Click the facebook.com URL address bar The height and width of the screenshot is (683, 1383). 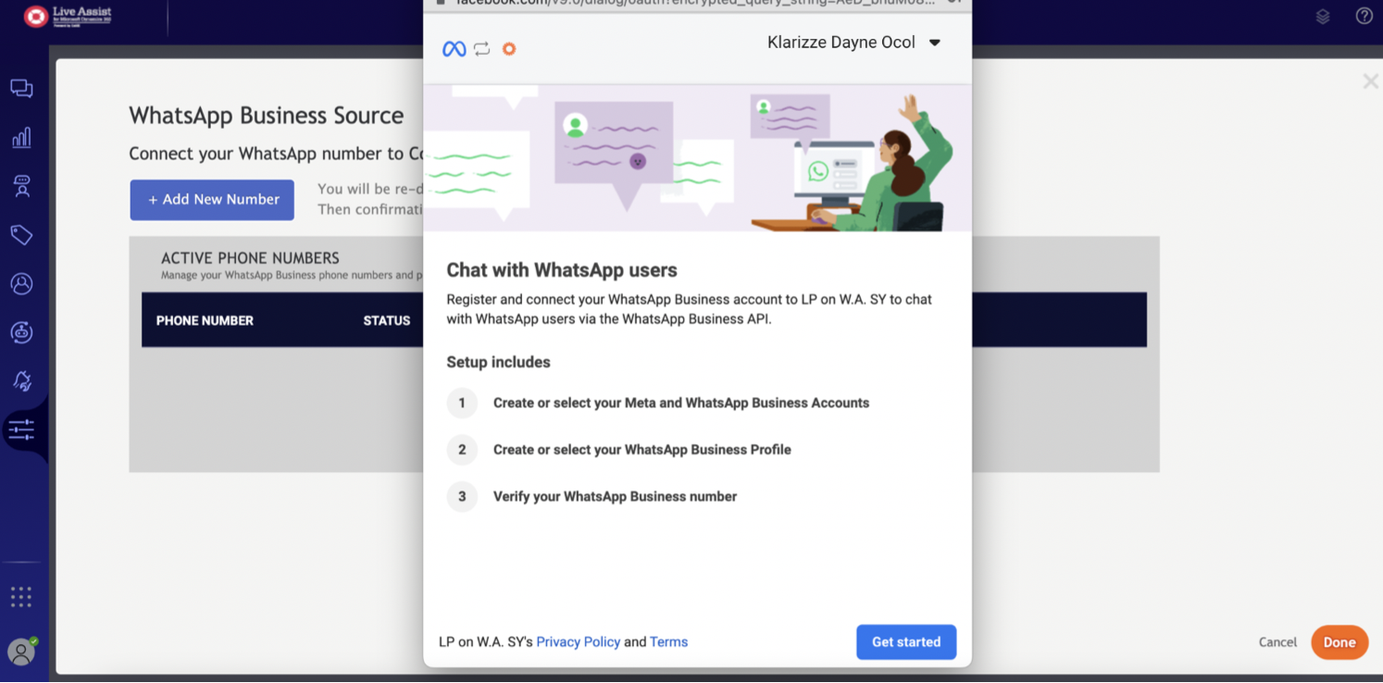pyautogui.click(x=695, y=3)
